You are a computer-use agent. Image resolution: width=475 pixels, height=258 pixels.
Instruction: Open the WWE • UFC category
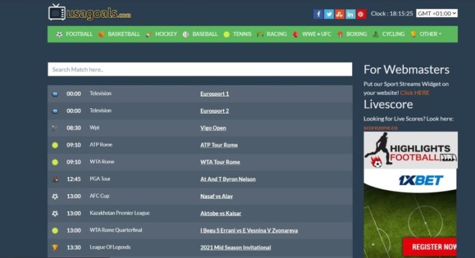click(312, 34)
